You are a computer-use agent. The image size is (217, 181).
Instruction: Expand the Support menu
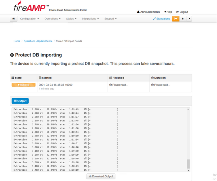click(x=110, y=19)
